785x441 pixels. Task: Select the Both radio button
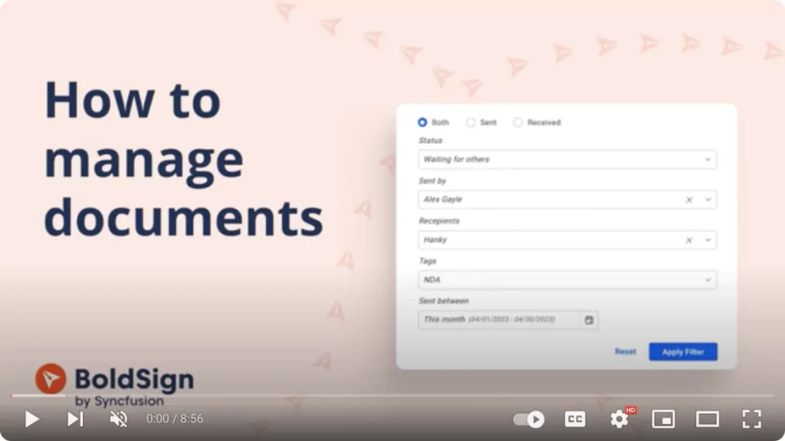tap(422, 122)
